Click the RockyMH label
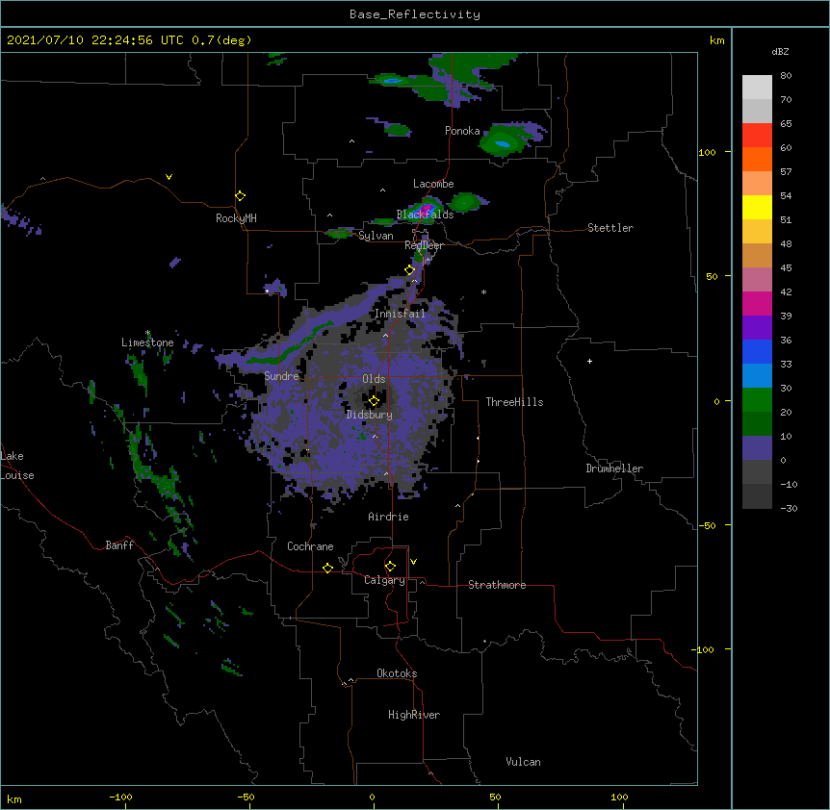 click(236, 218)
